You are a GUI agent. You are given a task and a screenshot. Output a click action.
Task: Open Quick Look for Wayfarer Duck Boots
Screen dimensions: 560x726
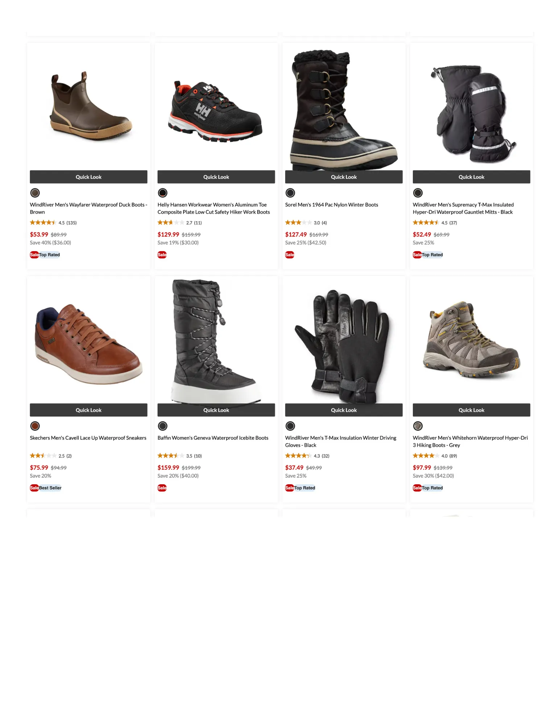[88, 177]
